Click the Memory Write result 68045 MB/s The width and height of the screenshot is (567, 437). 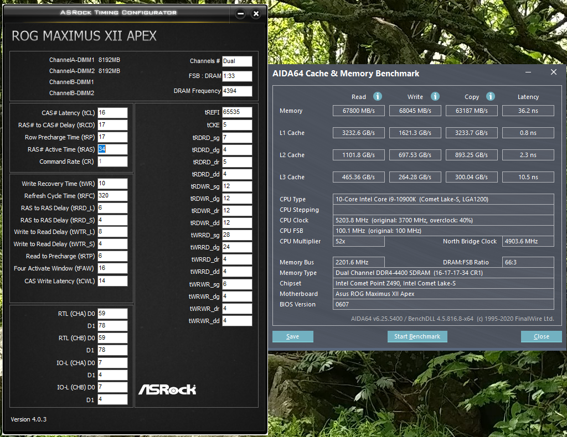click(x=415, y=111)
